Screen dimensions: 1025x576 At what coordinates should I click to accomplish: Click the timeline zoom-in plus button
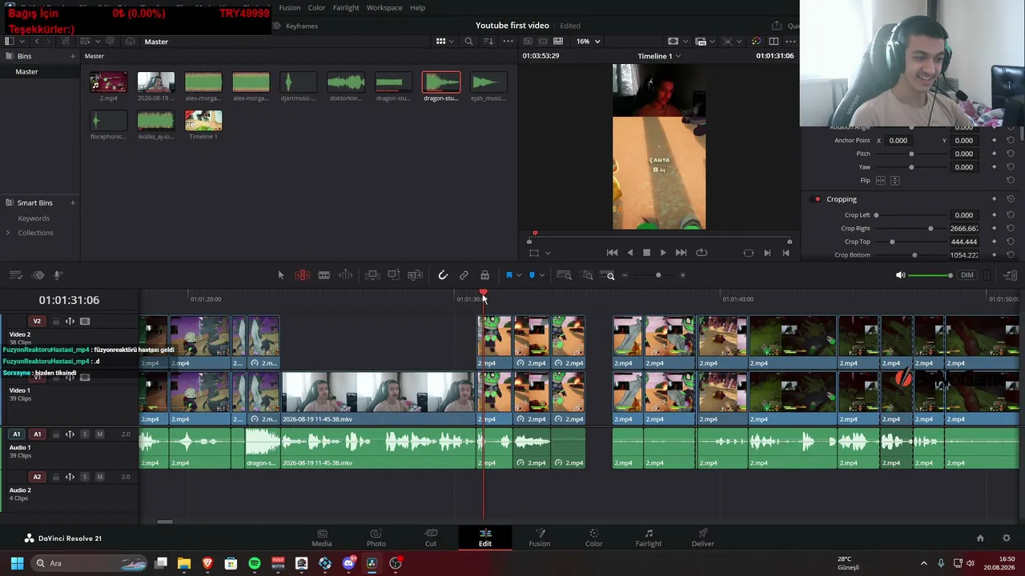[682, 275]
